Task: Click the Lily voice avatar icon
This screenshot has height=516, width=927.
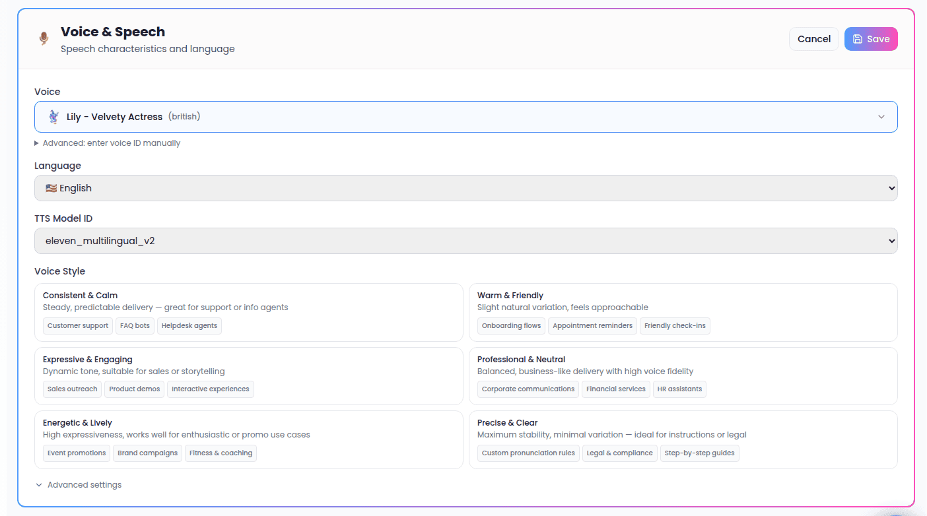Action: (x=53, y=117)
